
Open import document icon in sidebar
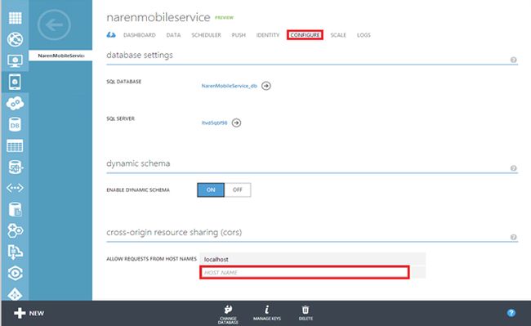15,252
